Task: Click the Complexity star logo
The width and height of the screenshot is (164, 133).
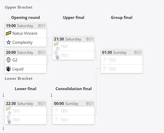Action: (x=8, y=42)
